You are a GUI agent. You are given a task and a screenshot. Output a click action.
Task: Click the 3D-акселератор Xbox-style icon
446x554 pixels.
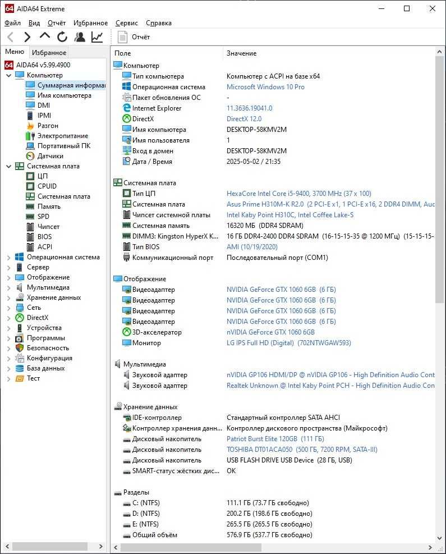pos(126,332)
